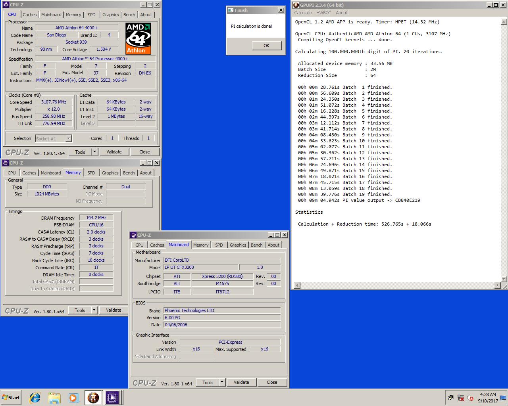508x406 pixels.
Task: Click the Bus Speed value 258.98 MHz
Action: click(x=54, y=116)
